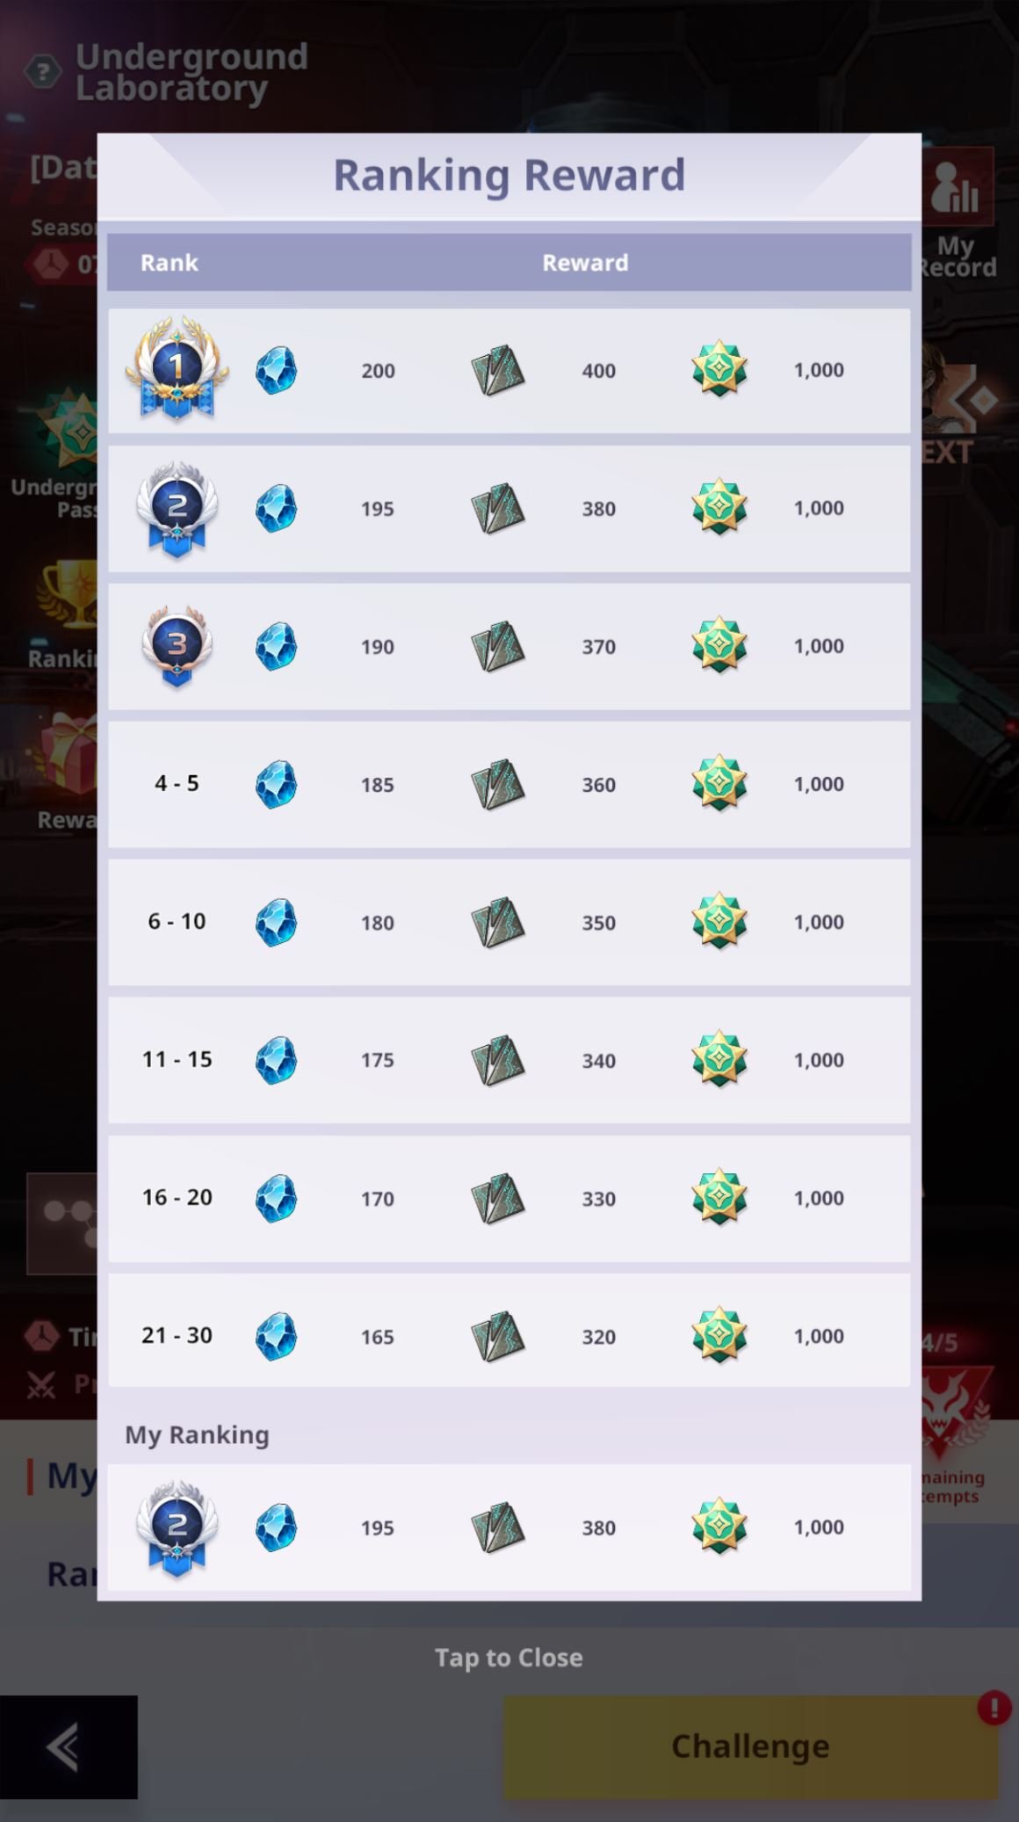This screenshot has width=1019, height=1822.
Task: Tap the yellow Challenge button
Action: [x=750, y=1746]
